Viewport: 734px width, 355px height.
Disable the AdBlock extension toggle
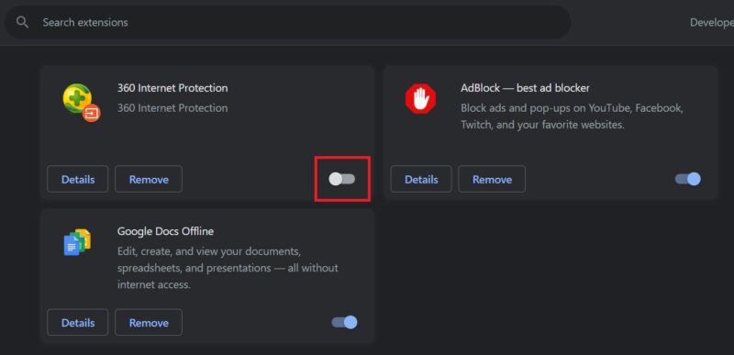pos(687,179)
